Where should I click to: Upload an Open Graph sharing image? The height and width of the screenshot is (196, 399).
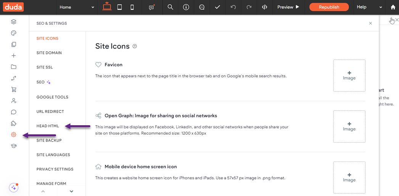click(x=349, y=126)
